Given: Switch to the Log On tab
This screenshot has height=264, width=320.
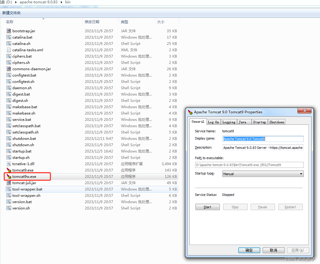Looking at the screenshot, I should point(214,122).
